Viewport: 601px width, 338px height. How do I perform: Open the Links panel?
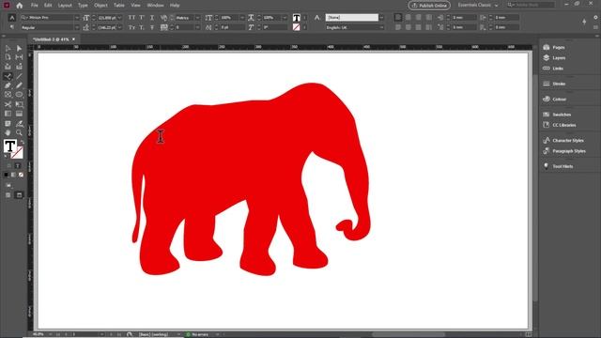[558, 69]
